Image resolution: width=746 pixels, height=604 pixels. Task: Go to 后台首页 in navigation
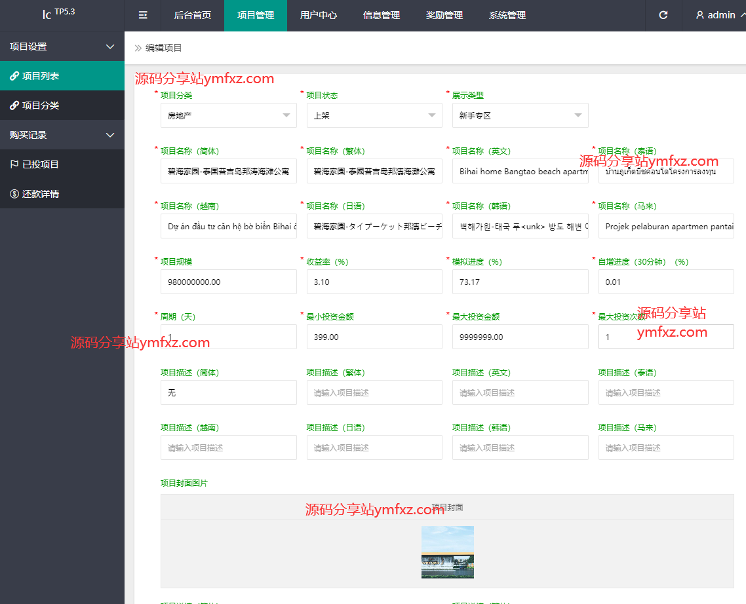tap(193, 15)
